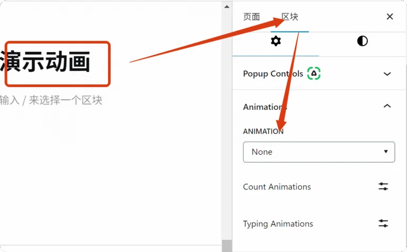Open the ANIMATION dropdown showing None
407x252 pixels.
(318, 152)
